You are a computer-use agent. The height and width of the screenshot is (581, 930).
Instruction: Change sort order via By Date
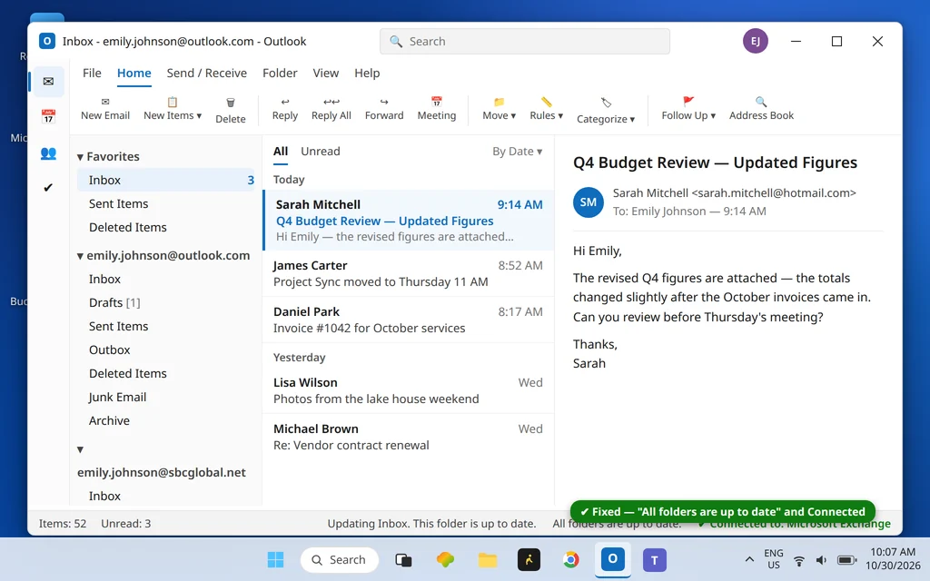[517, 152]
